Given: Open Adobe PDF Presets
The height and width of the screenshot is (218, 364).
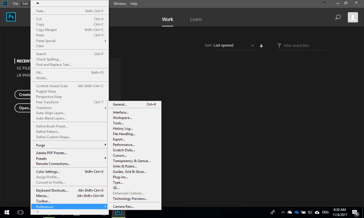Looking at the screenshot, I should point(70,153).
